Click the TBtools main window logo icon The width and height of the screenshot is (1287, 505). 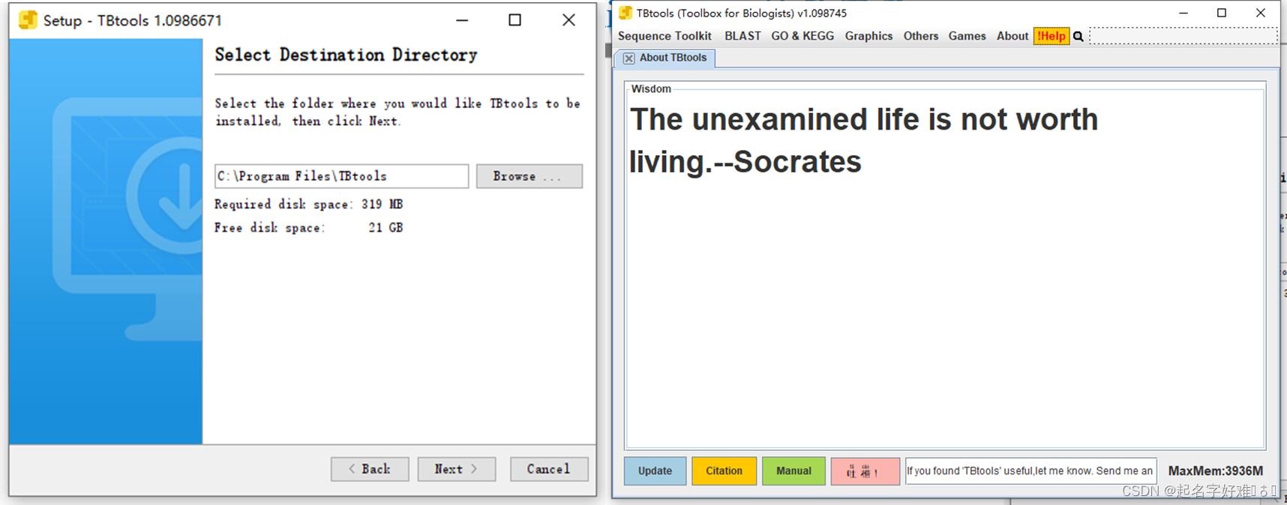(625, 13)
